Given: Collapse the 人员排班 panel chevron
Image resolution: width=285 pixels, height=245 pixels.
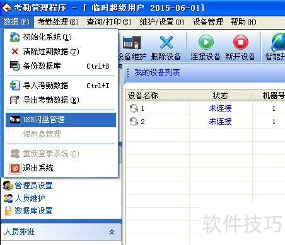Looking at the screenshot, I should [112, 232].
